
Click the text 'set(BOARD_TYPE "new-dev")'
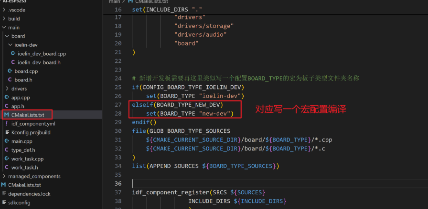click(x=190, y=113)
